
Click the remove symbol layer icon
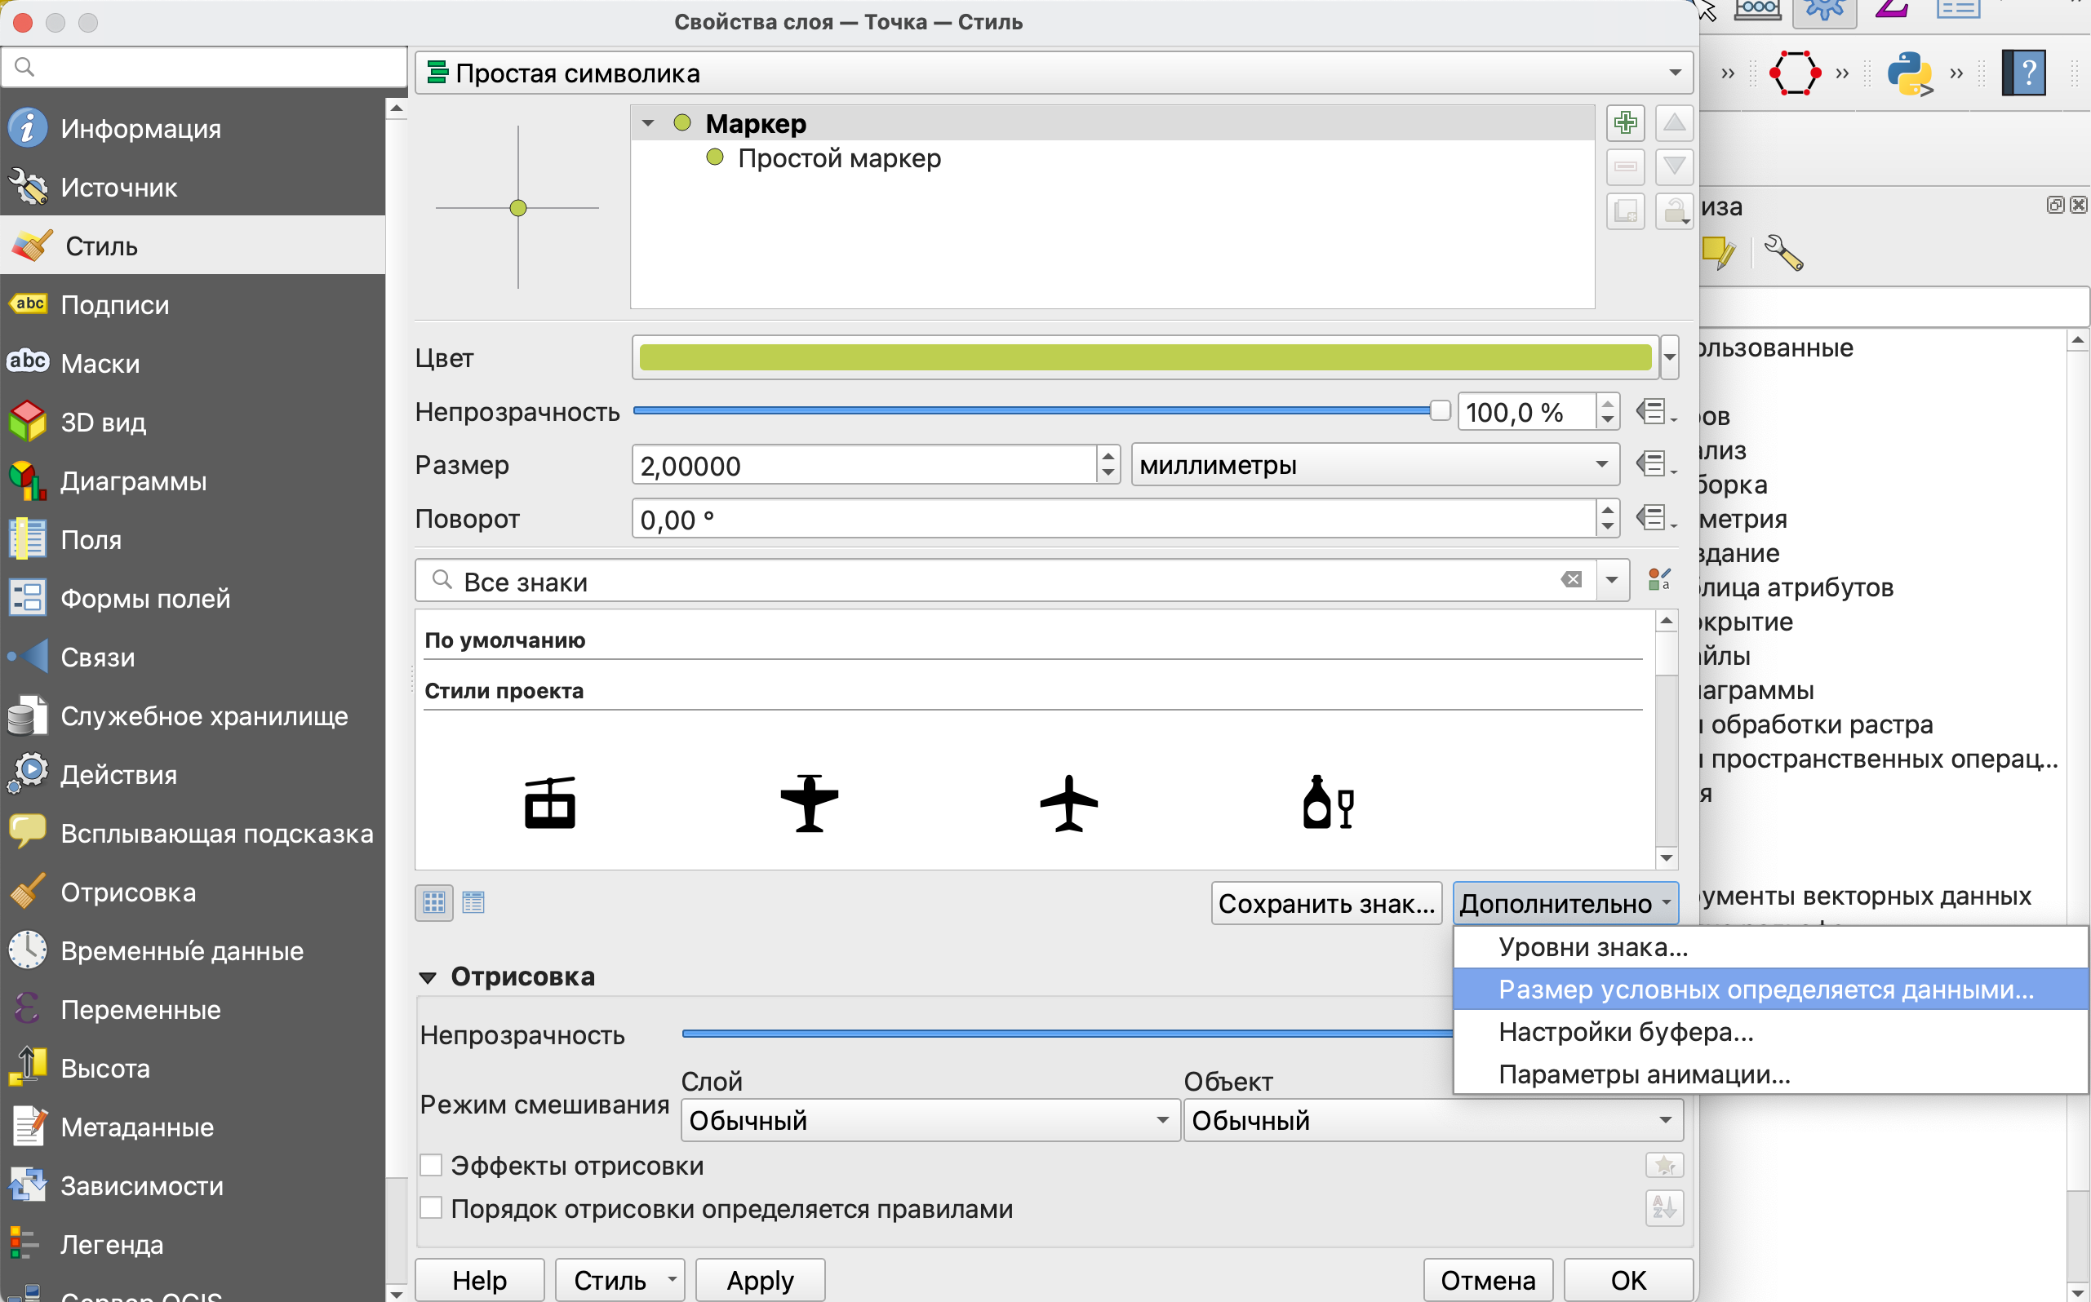1625,167
